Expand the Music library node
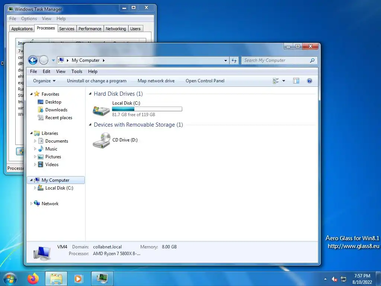This screenshot has height=286, width=381. coord(35,149)
